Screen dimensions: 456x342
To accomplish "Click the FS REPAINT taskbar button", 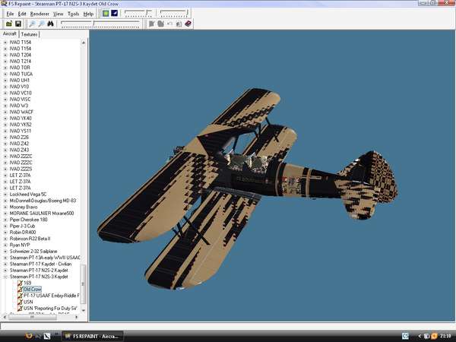I will pyautogui.click(x=93, y=336).
